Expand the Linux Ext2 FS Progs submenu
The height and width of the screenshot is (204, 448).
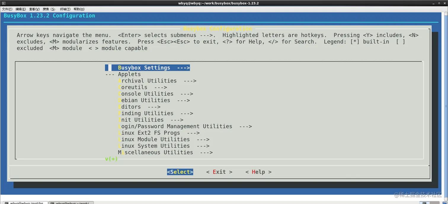tap(159, 133)
